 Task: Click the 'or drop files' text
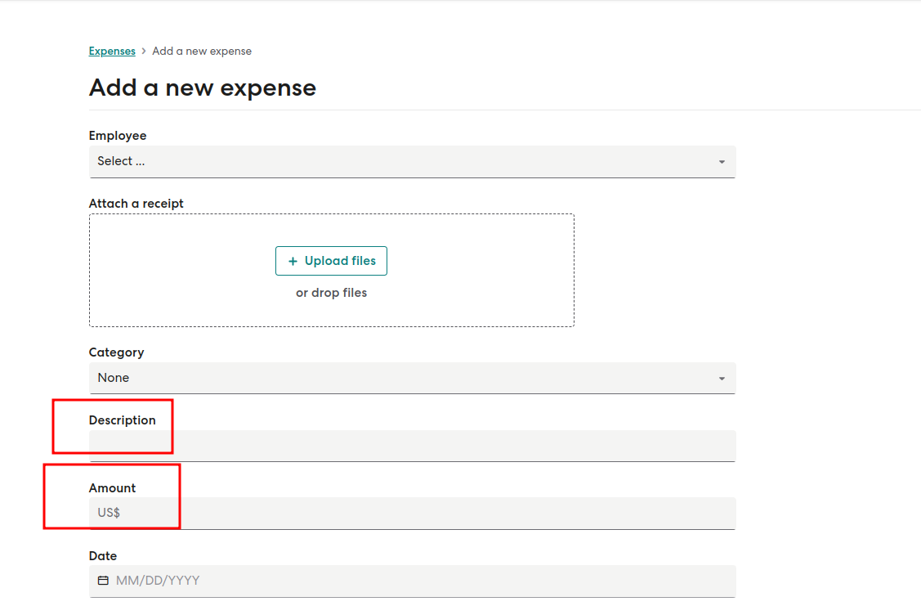tap(331, 293)
